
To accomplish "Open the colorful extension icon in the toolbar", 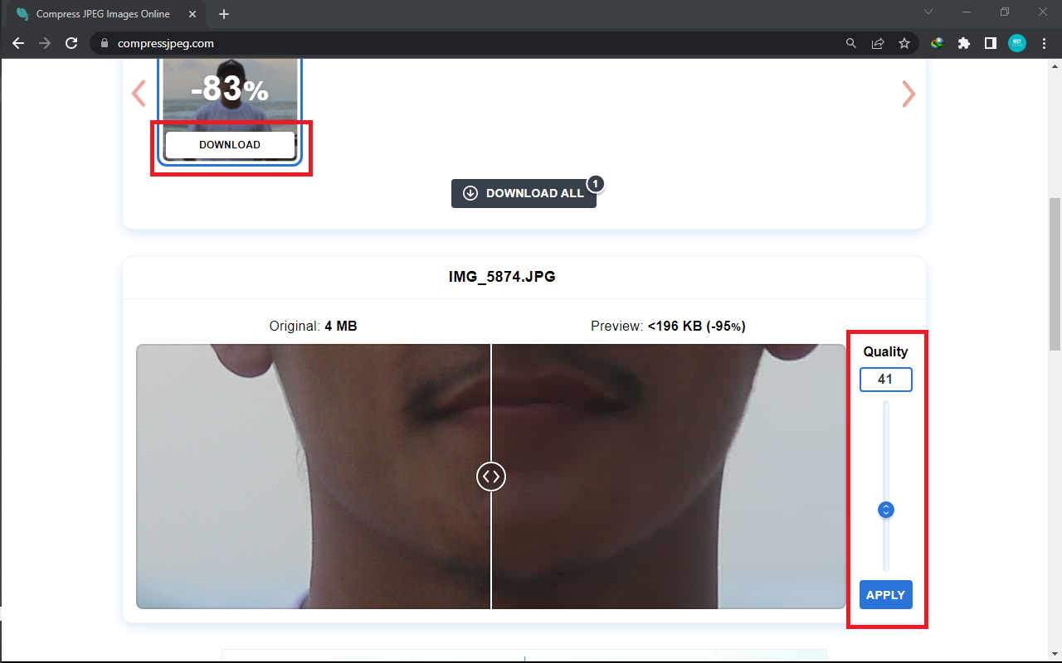I will 938,43.
